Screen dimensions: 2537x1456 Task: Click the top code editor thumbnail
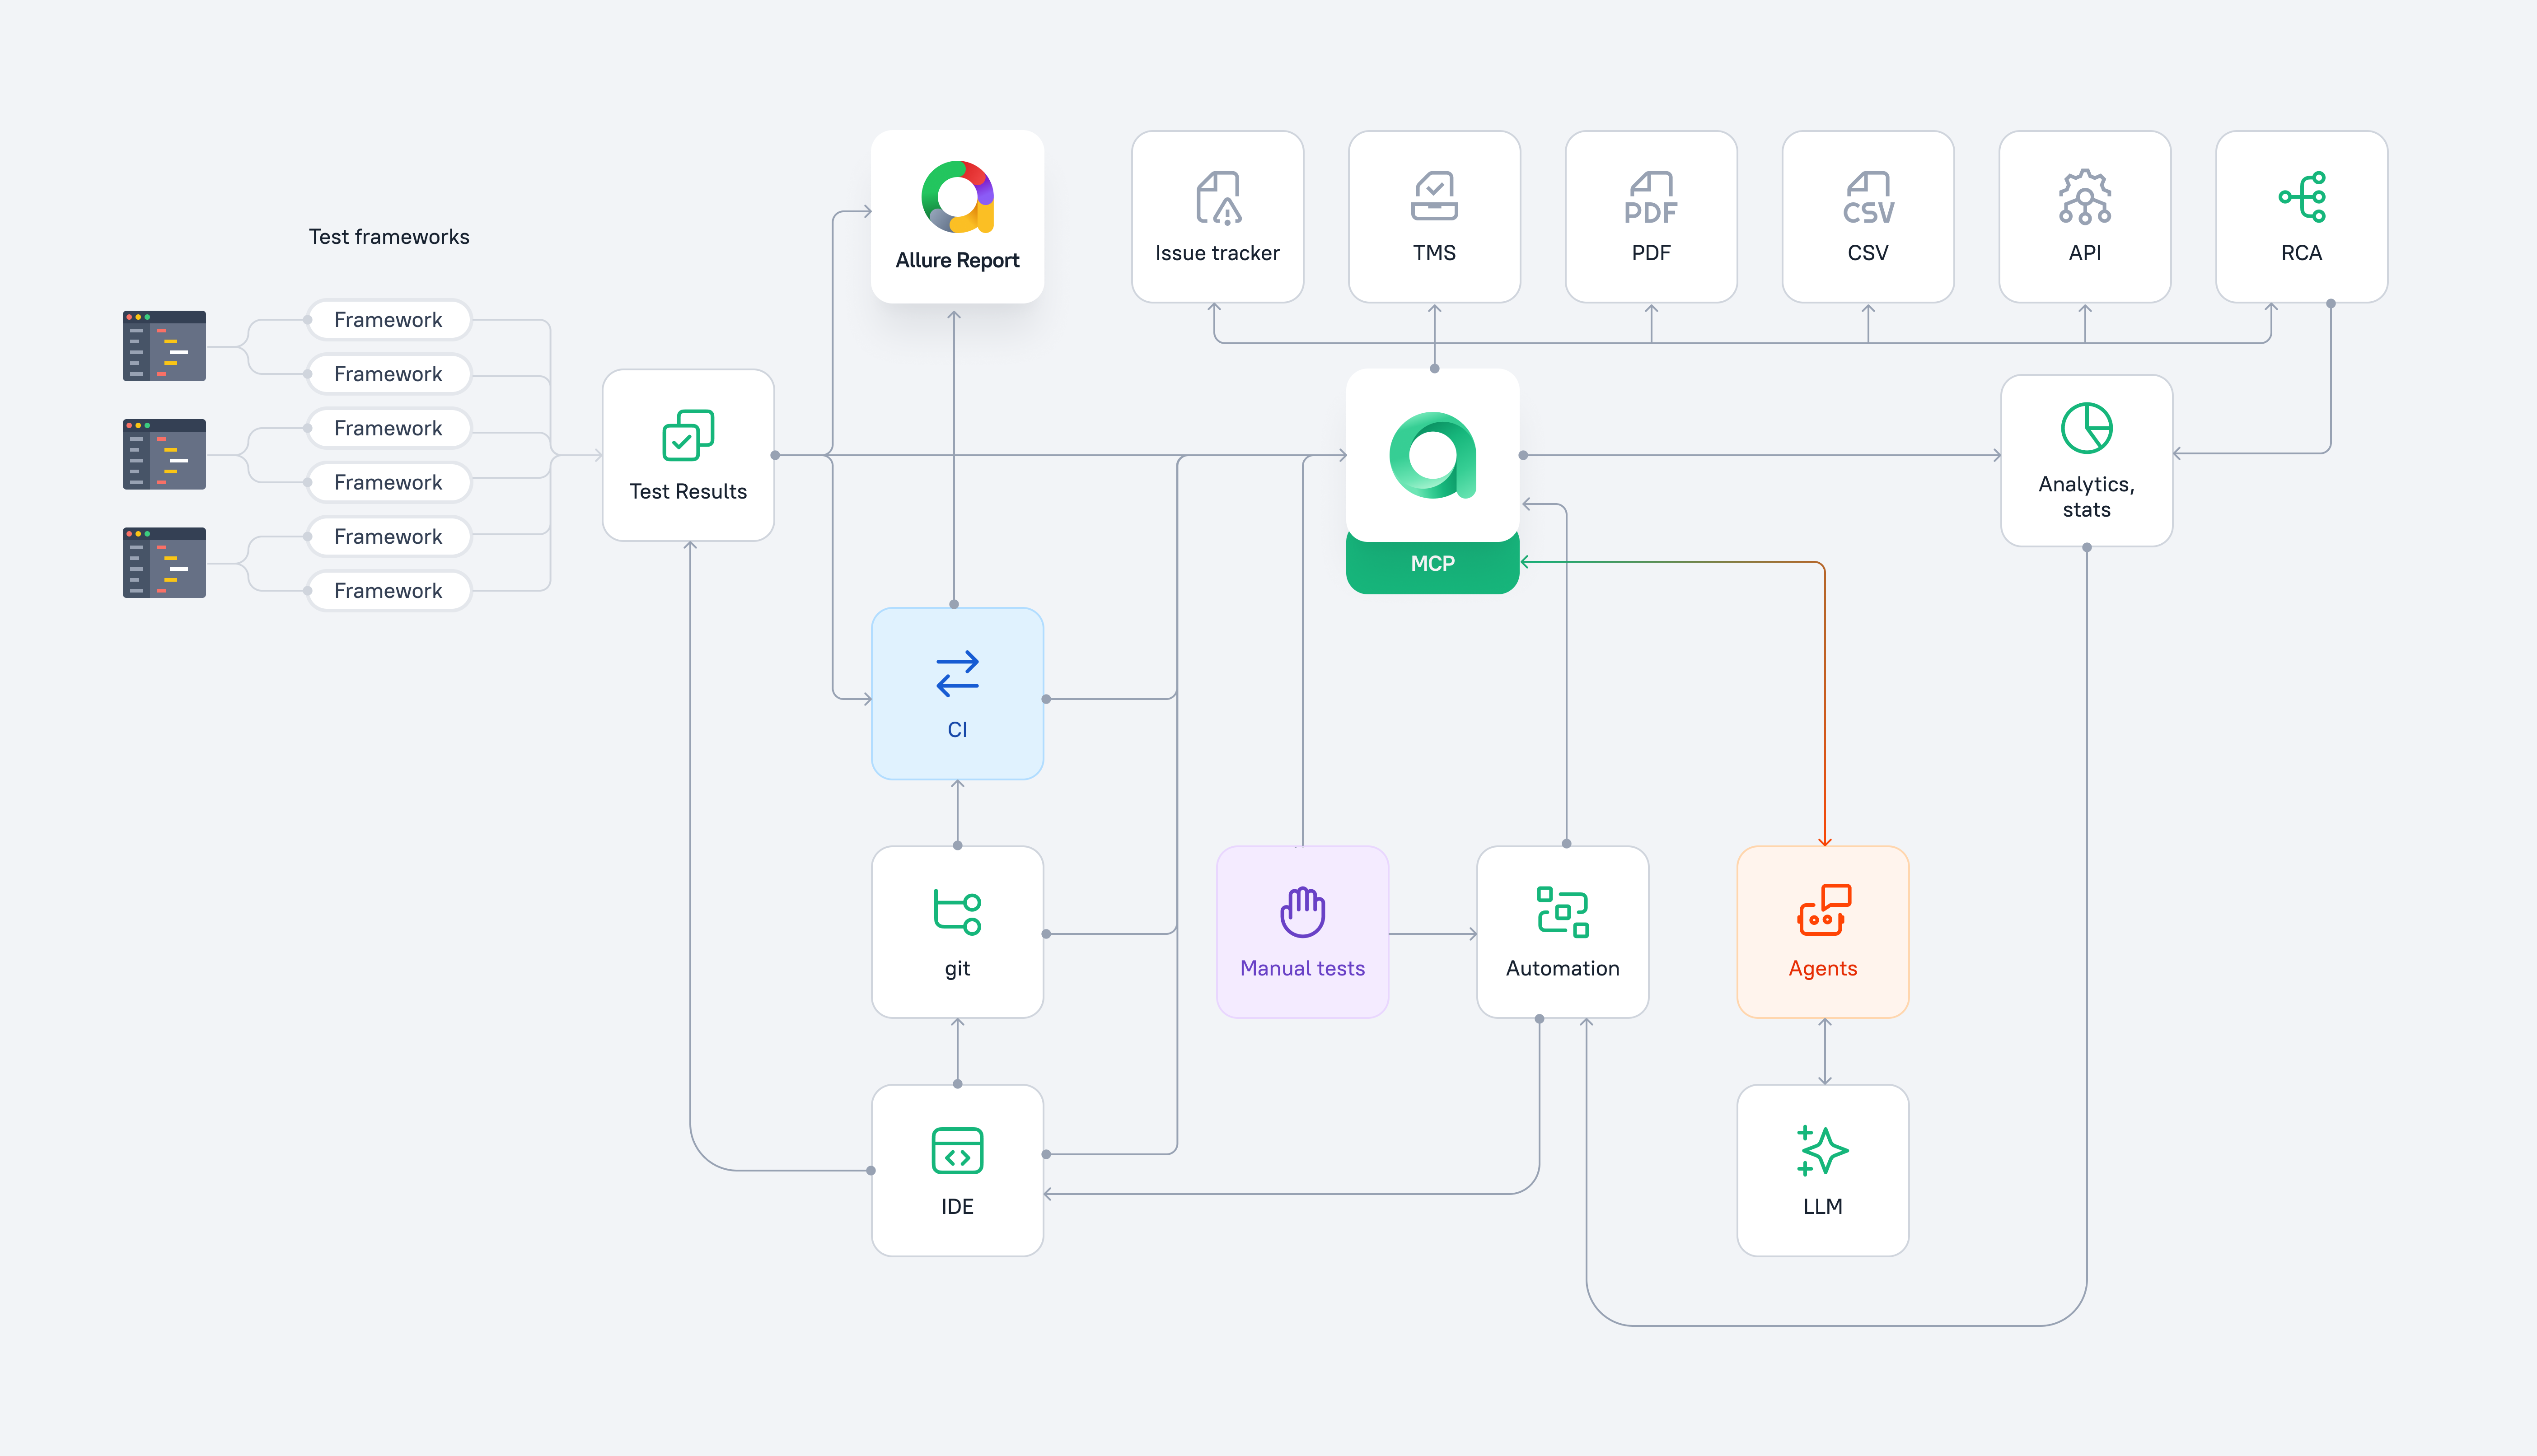164,346
